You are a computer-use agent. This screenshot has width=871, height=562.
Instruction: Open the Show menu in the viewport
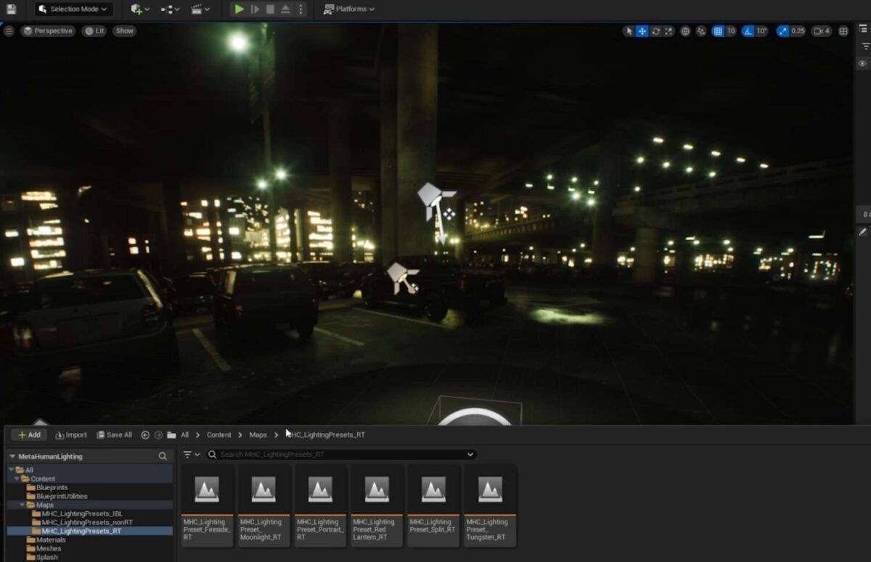point(124,31)
